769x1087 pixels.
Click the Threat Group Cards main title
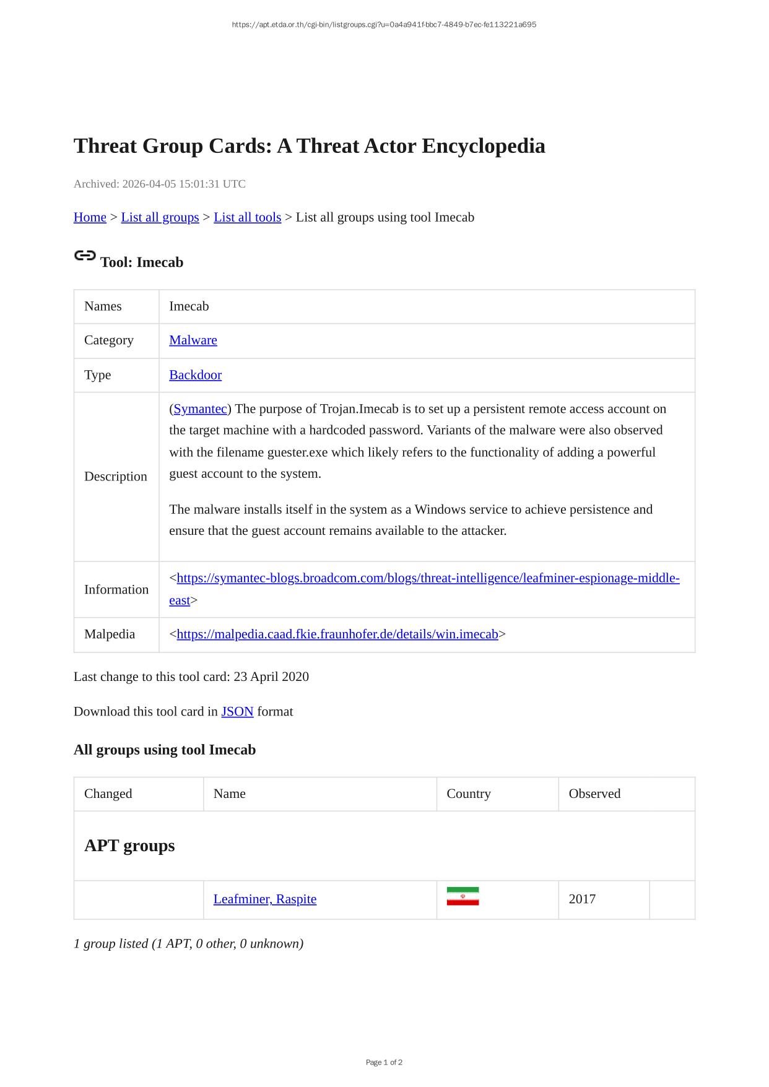[309, 146]
